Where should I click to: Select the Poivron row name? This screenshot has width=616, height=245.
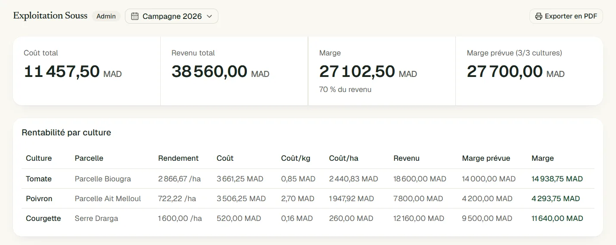click(x=39, y=199)
